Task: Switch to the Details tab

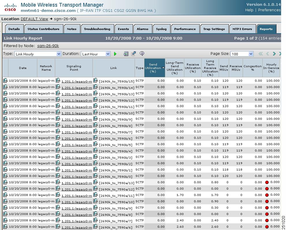Action: pos(14,29)
